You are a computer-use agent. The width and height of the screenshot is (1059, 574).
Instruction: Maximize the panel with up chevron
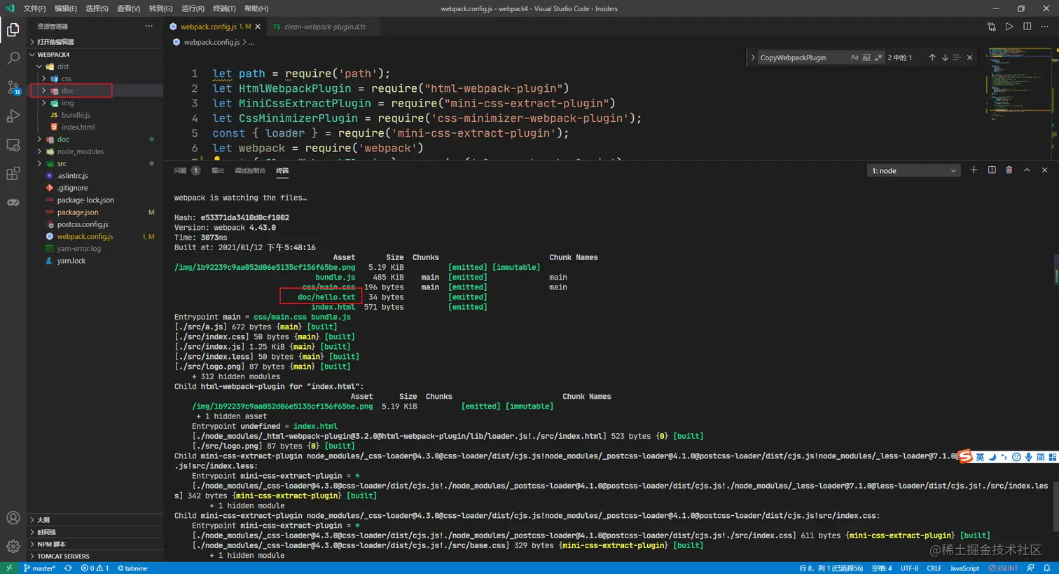[1027, 170]
